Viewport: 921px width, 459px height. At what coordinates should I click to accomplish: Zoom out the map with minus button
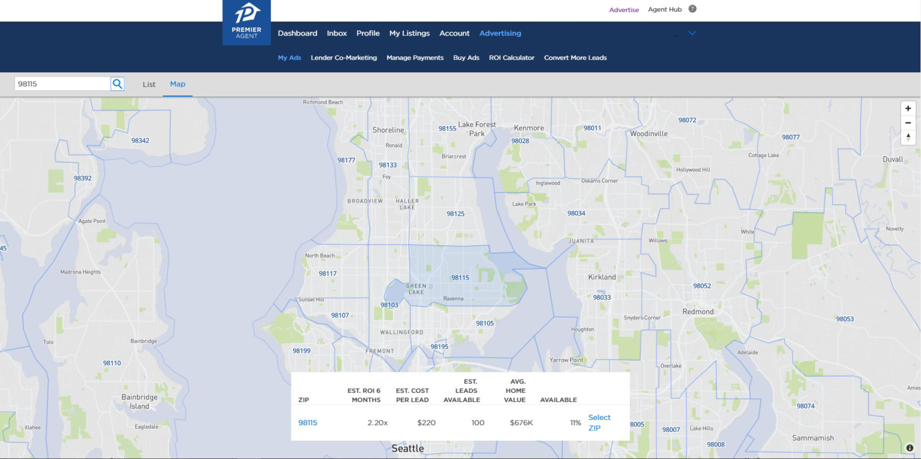(x=908, y=123)
